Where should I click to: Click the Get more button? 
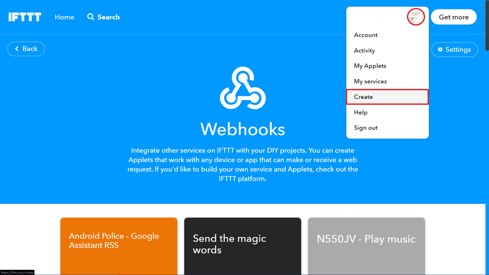[x=454, y=17]
